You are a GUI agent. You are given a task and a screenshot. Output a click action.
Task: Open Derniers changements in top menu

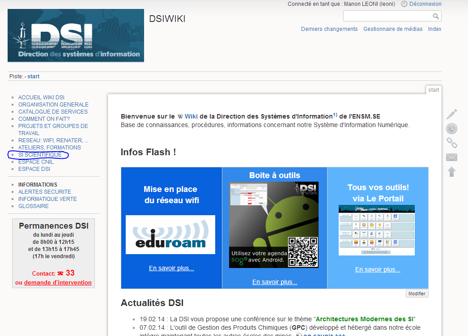[329, 29]
